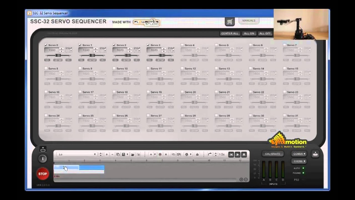This screenshot has height=200, width=355.
Task: Stop playback with square button
Action: [x=244, y=154]
